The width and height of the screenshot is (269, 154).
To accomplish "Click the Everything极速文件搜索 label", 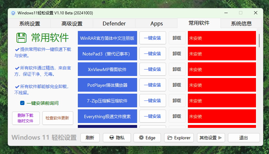I will tap(107, 116).
